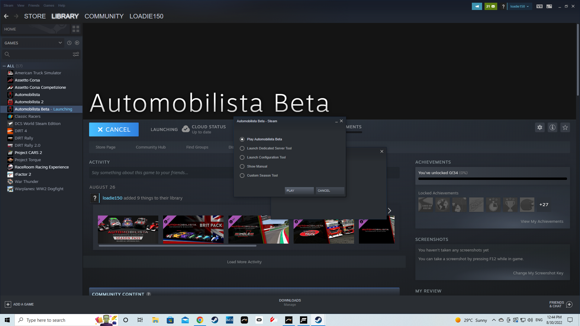This screenshot has width=580, height=326.
Task: Open the Mail app from taskbar
Action: click(x=185, y=320)
